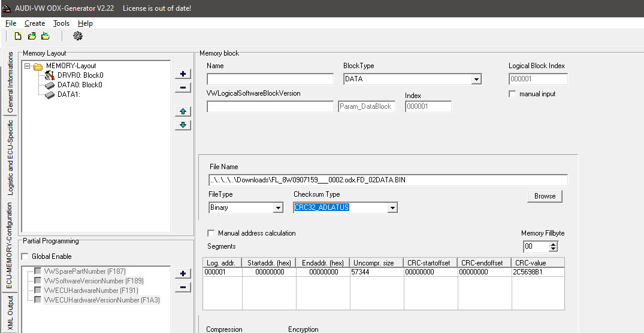Toggle VWECUHardwareNumber (F191) checkbox
The height and width of the screenshot is (333, 644).
coord(37,291)
